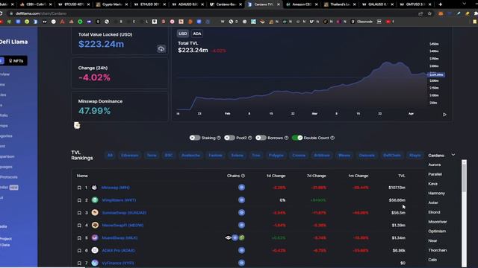Click the 47.99% Minswap Dominance value

pyautogui.click(x=95, y=111)
